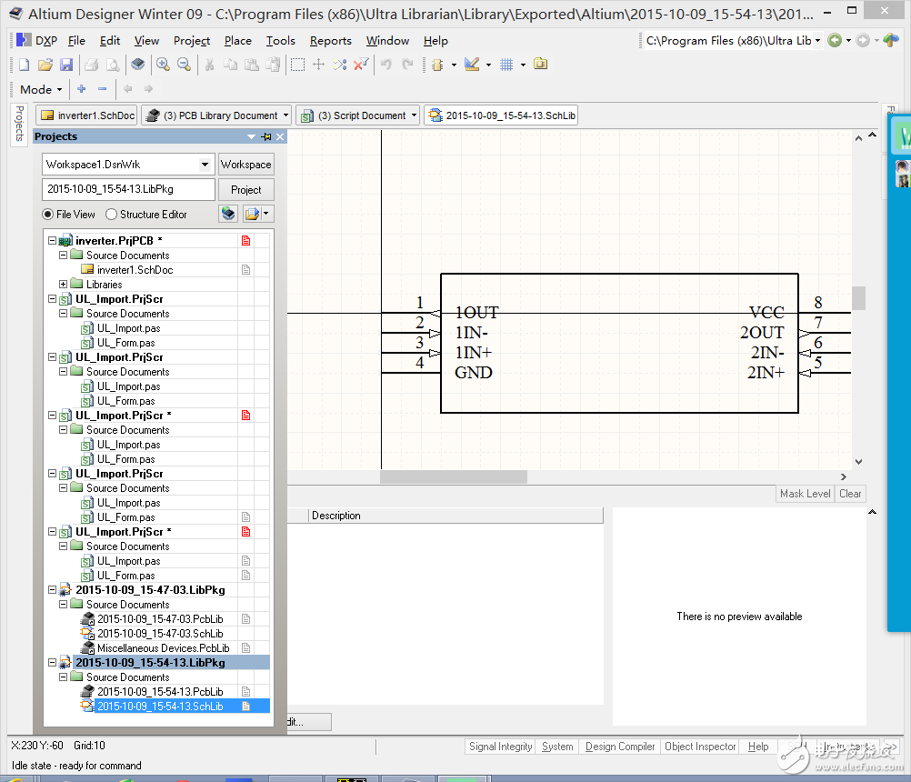Open the Place menu
The width and height of the screenshot is (911, 782).
pos(237,41)
